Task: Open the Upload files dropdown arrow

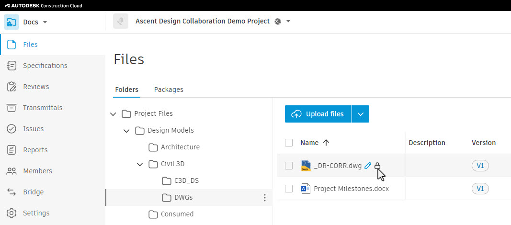Action: tap(361, 114)
